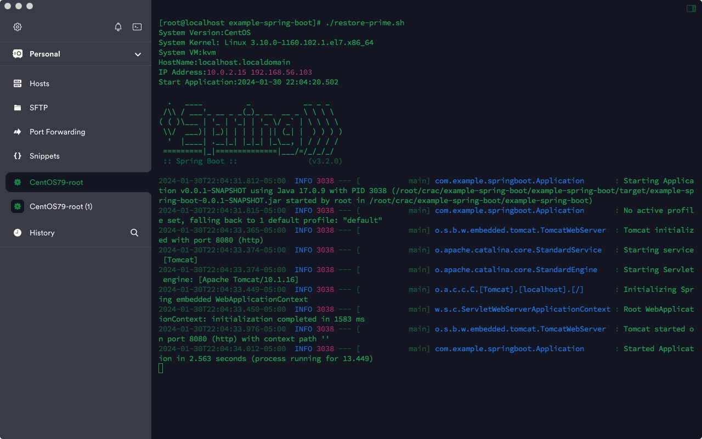Viewport: 702px width, 439px height.
Task: Click IP address 192.168.56.103
Action: (281, 72)
